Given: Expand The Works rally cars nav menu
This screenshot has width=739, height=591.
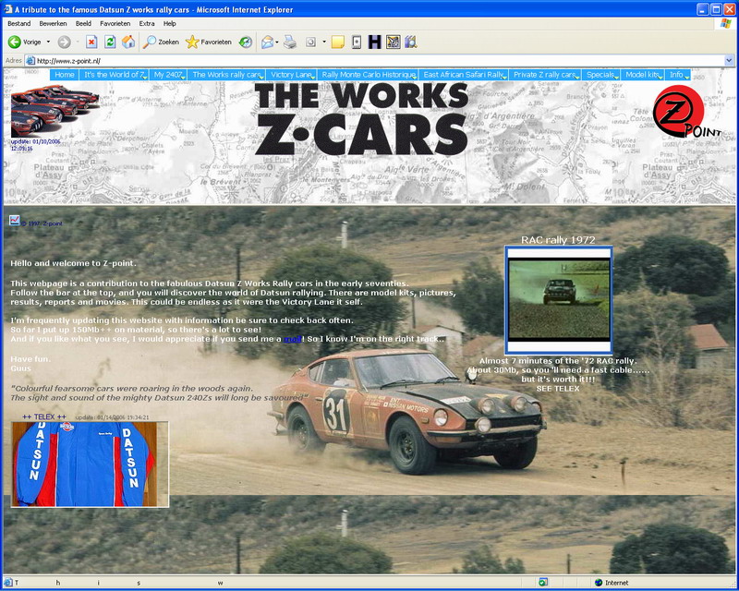Looking at the screenshot, I should (226, 75).
